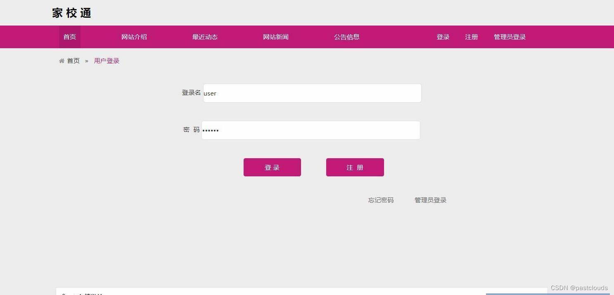
Task: Click inside the 密码 password field
Action: (x=311, y=130)
